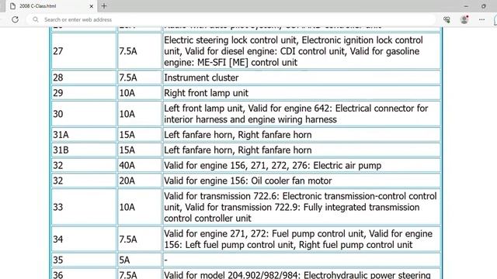Select fuse number cell 31B
Viewport: 497px width, 279px height.
coord(84,150)
